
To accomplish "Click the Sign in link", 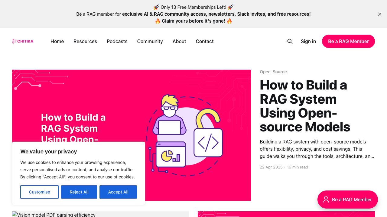I will point(308,41).
